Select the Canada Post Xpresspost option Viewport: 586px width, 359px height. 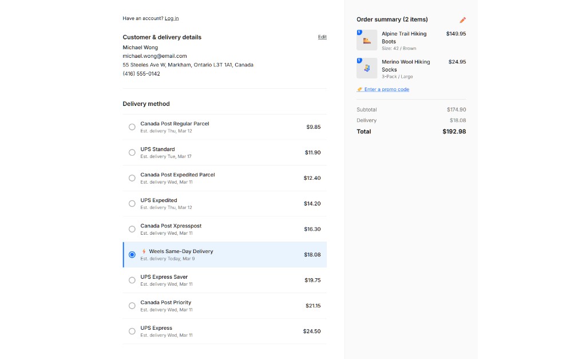[132, 228]
